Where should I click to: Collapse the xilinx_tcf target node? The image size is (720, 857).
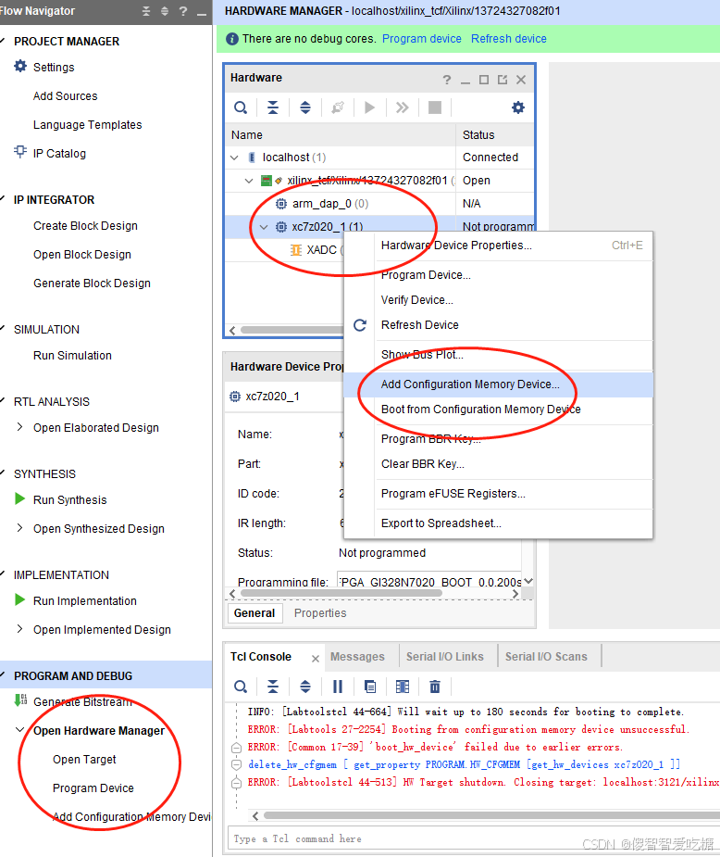pyautogui.click(x=249, y=181)
